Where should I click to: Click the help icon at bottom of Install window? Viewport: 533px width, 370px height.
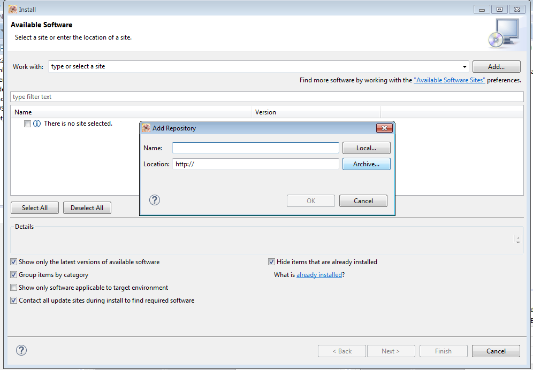[x=21, y=350]
